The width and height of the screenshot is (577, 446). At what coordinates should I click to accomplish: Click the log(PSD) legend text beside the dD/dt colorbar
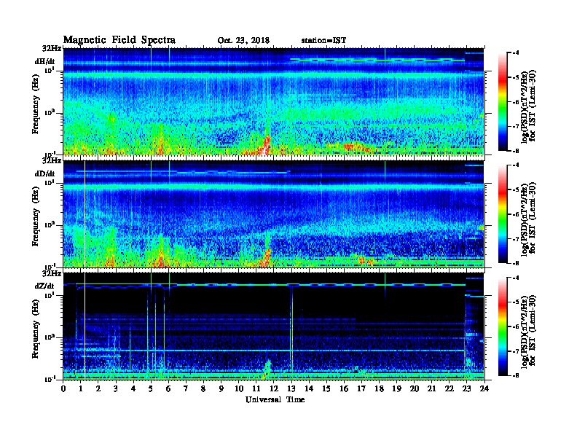click(x=527, y=219)
